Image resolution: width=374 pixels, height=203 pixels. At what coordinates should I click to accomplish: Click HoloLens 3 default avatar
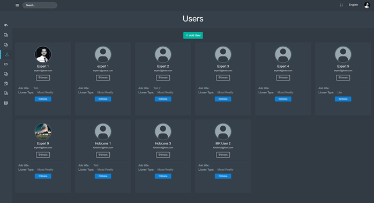tap(163, 132)
